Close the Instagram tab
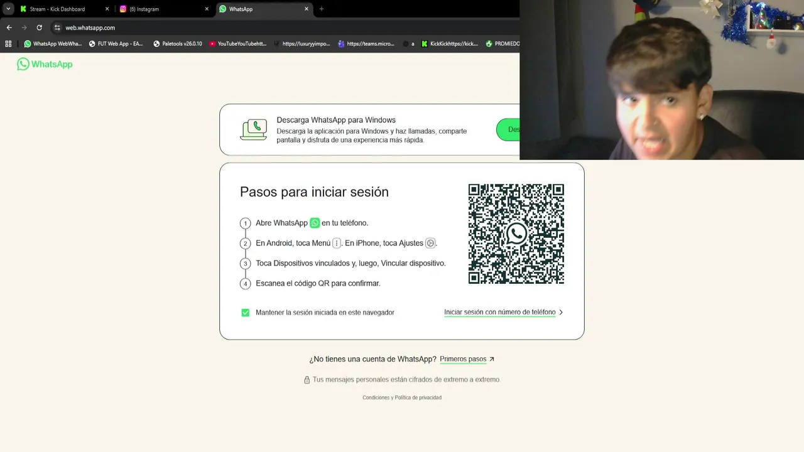The width and height of the screenshot is (804, 452). pos(207,9)
